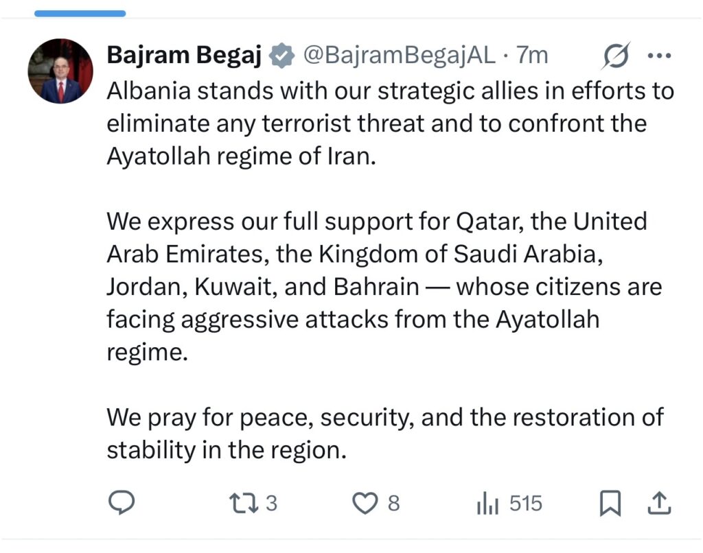Like the post with heart icon
The width and height of the screenshot is (703, 553).
364,504
